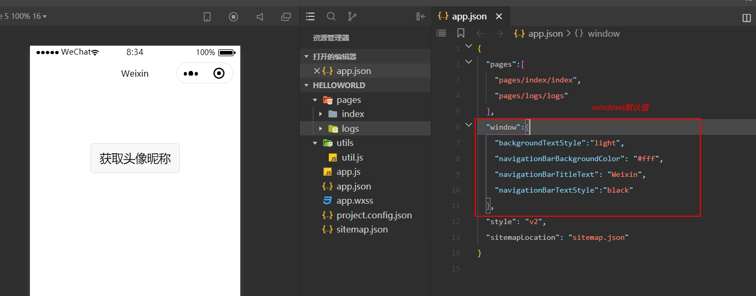Toggle the simulator sound speaker icon
The width and height of the screenshot is (756, 296).
[260, 17]
